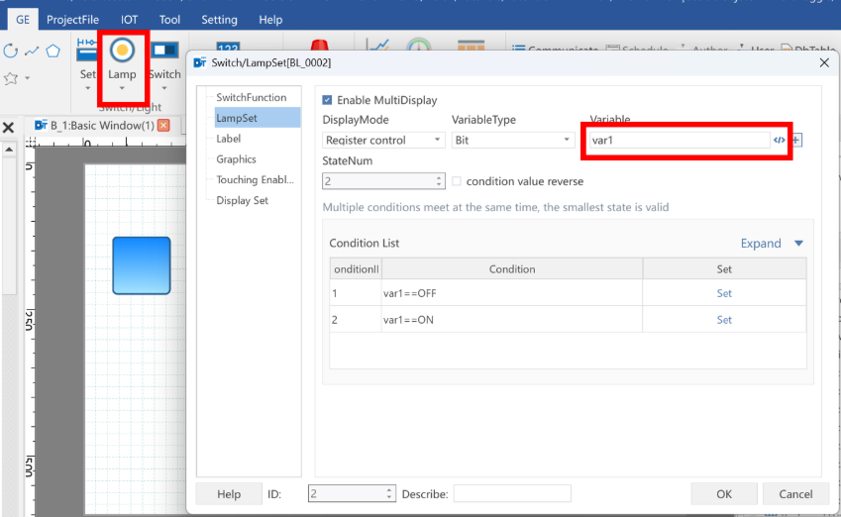The height and width of the screenshot is (517, 841).
Task: Close the B_1:Basic Window(1) tab
Action: coord(164,126)
